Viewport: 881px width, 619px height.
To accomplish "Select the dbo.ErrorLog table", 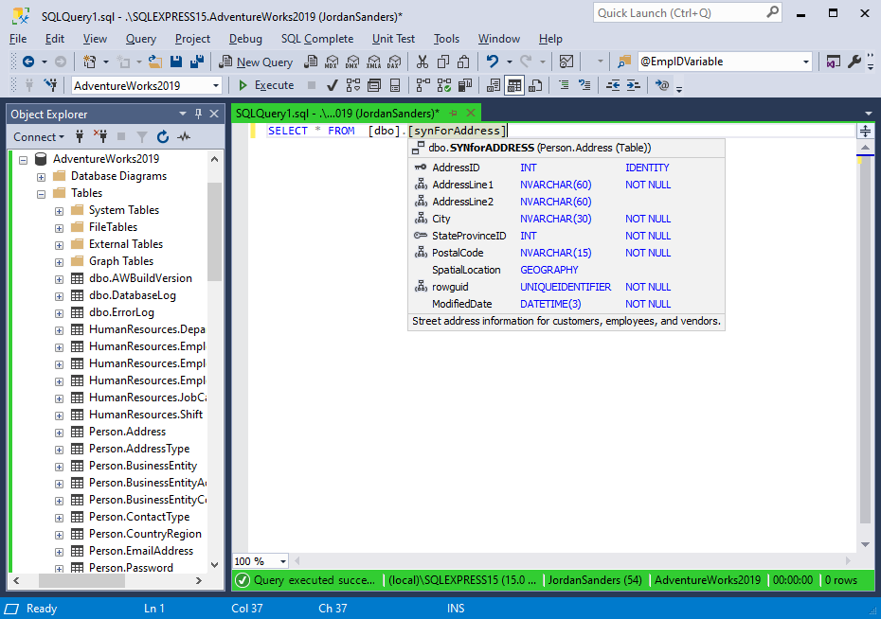I will [121, 312].
